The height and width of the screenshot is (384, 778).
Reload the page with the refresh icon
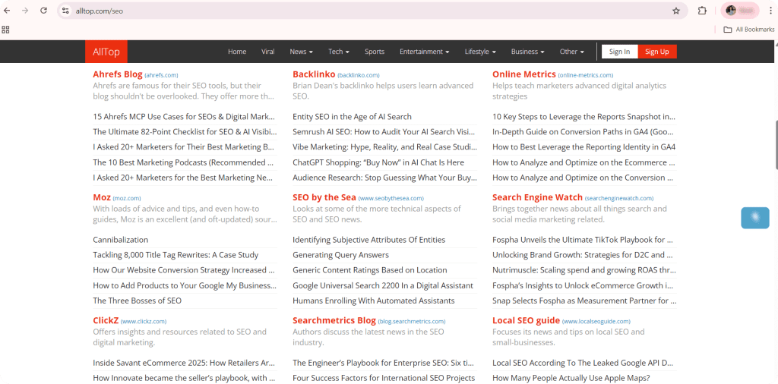click(x=43, y=11)
